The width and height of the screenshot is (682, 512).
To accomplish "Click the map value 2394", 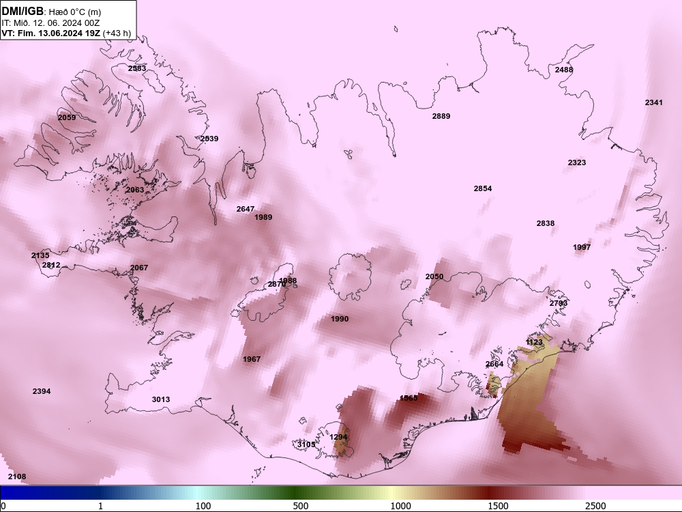I will point(42,391).
